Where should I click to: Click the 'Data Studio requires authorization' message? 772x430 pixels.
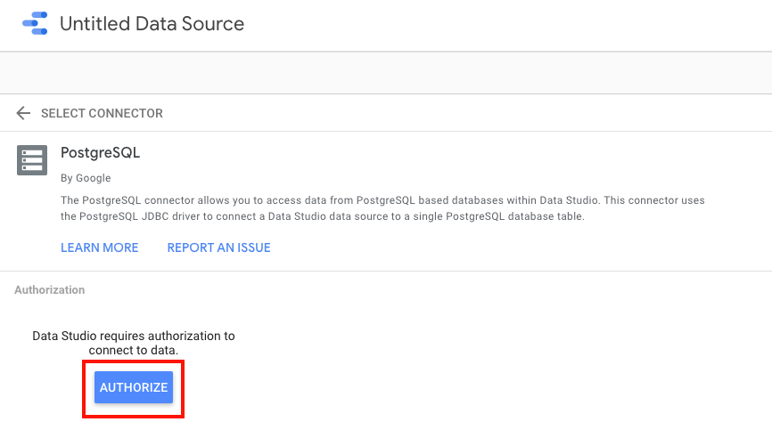click(134, 336)
